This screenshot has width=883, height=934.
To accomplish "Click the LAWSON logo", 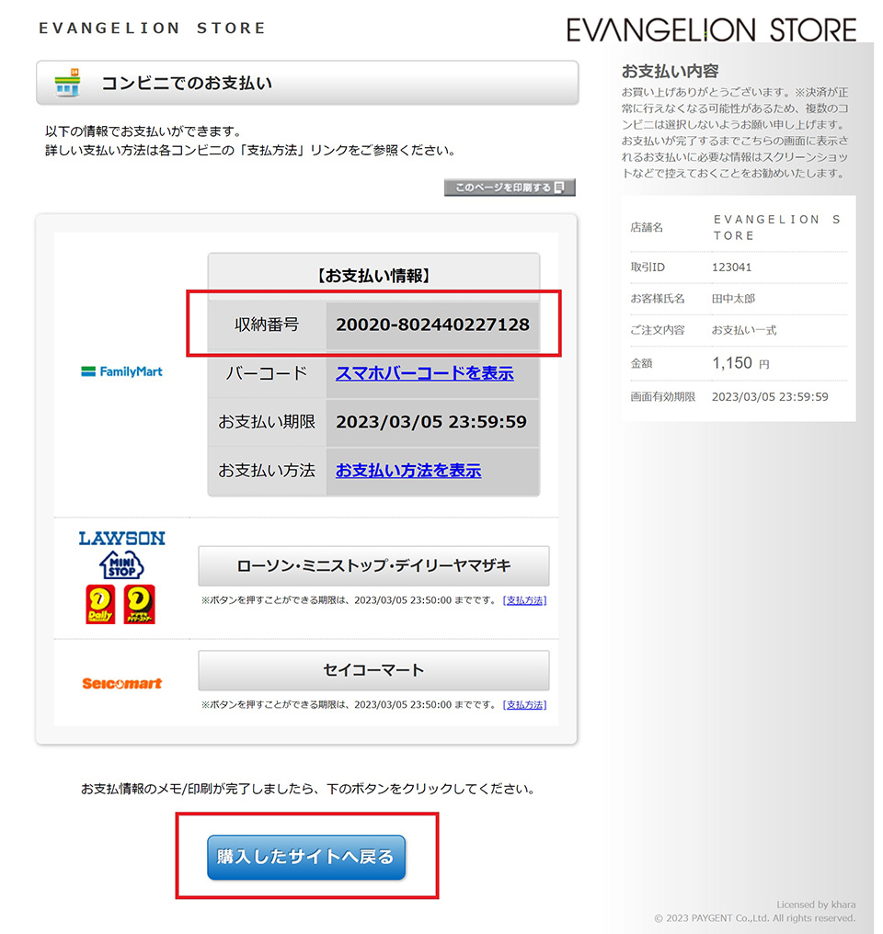I will click(x=122, y=539).
